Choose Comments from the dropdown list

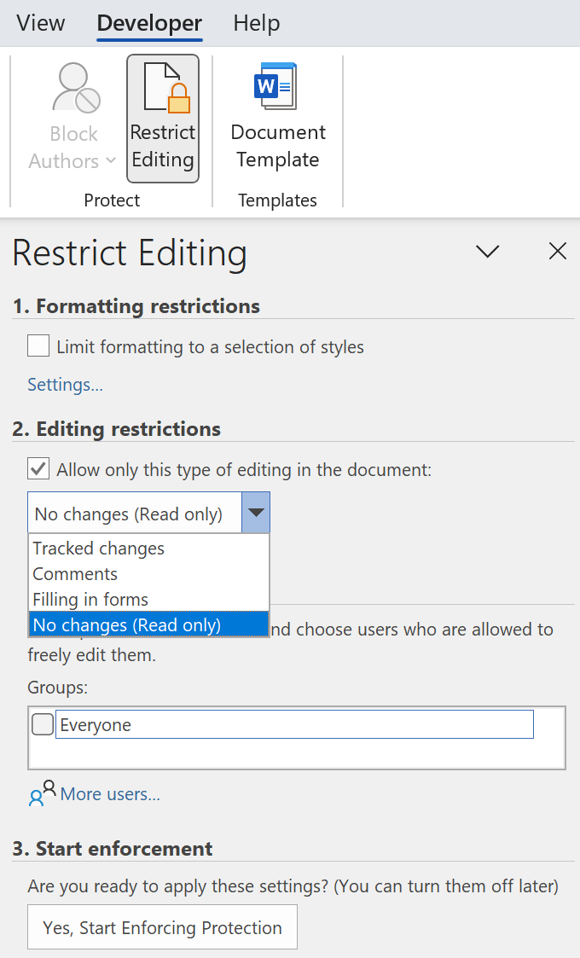click(x=148, y=574)
